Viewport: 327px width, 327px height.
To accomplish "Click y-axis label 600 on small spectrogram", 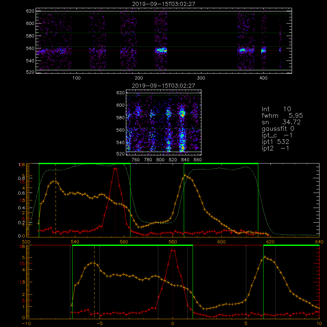I will coord(120,105).
